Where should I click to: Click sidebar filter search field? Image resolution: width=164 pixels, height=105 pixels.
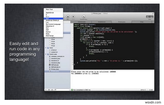(x=62, y=90)
